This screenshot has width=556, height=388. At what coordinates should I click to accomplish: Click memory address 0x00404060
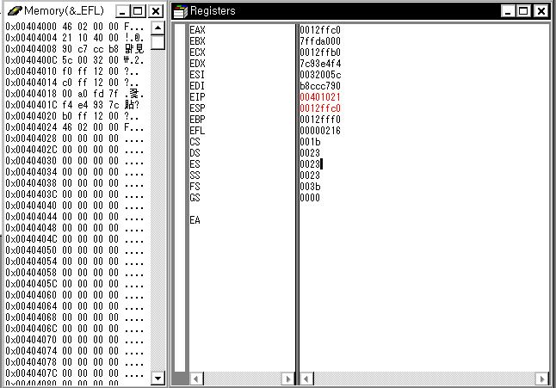click(x=31, y=295)
